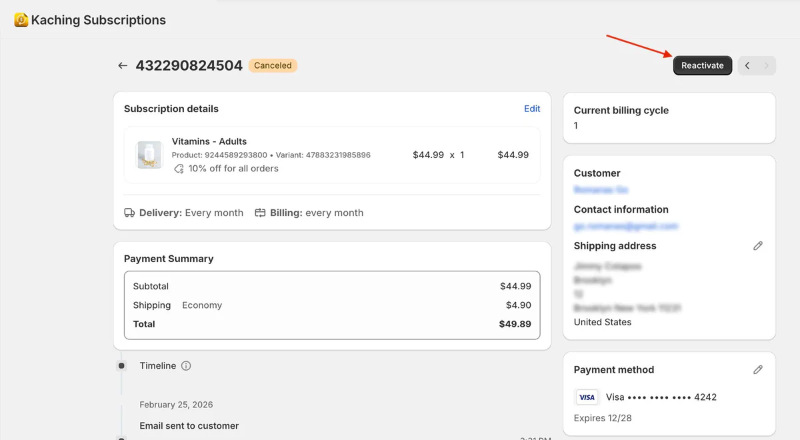
Task: Click the billing calendar icon
Action: point(261,213)
